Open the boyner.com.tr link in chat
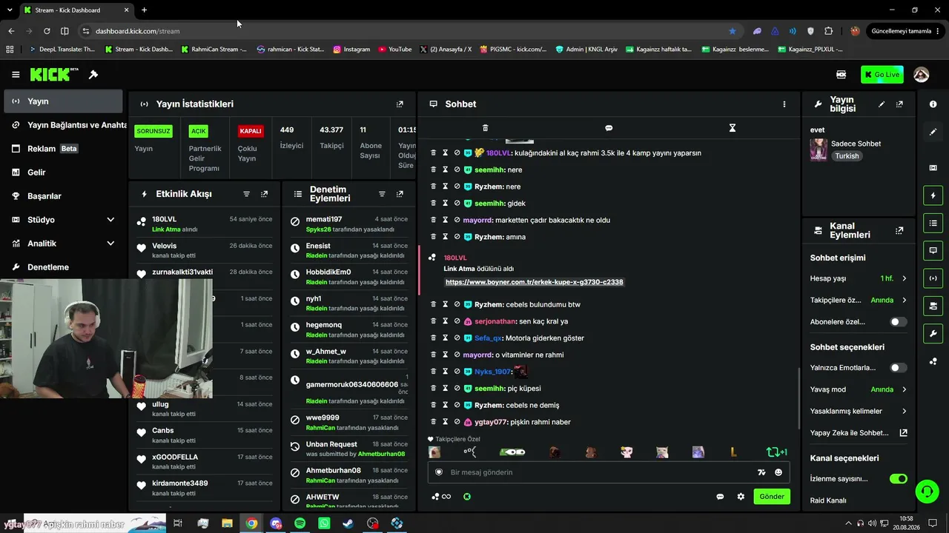The width and height of the screenshot is (949, 533). (x=534, y=282)
